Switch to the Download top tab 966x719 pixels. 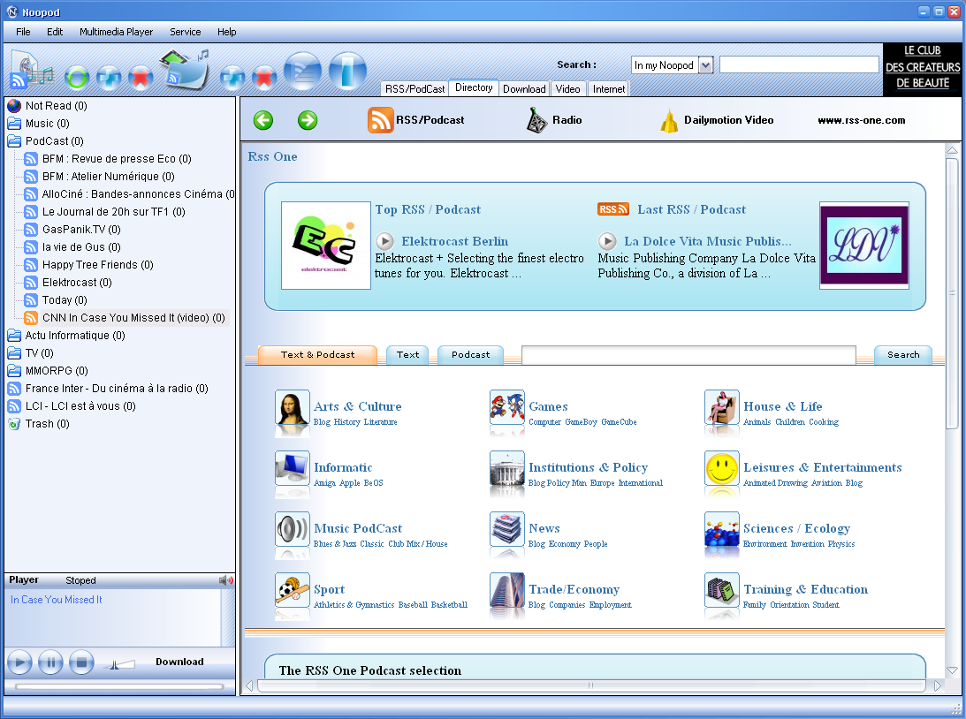click(524, 88)
